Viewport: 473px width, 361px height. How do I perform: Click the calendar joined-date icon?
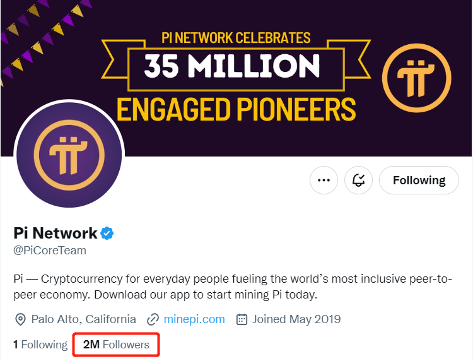(242, 319)
